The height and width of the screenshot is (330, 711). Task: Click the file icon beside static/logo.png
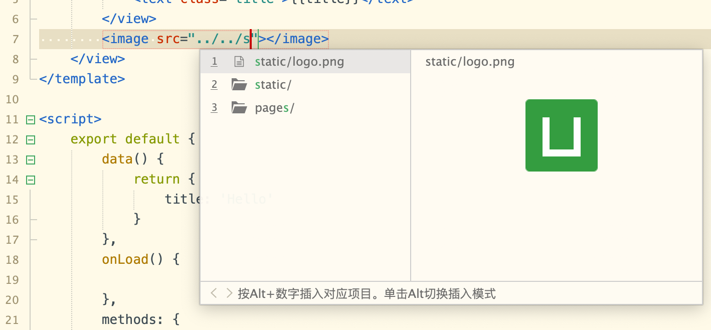(240, 62)
